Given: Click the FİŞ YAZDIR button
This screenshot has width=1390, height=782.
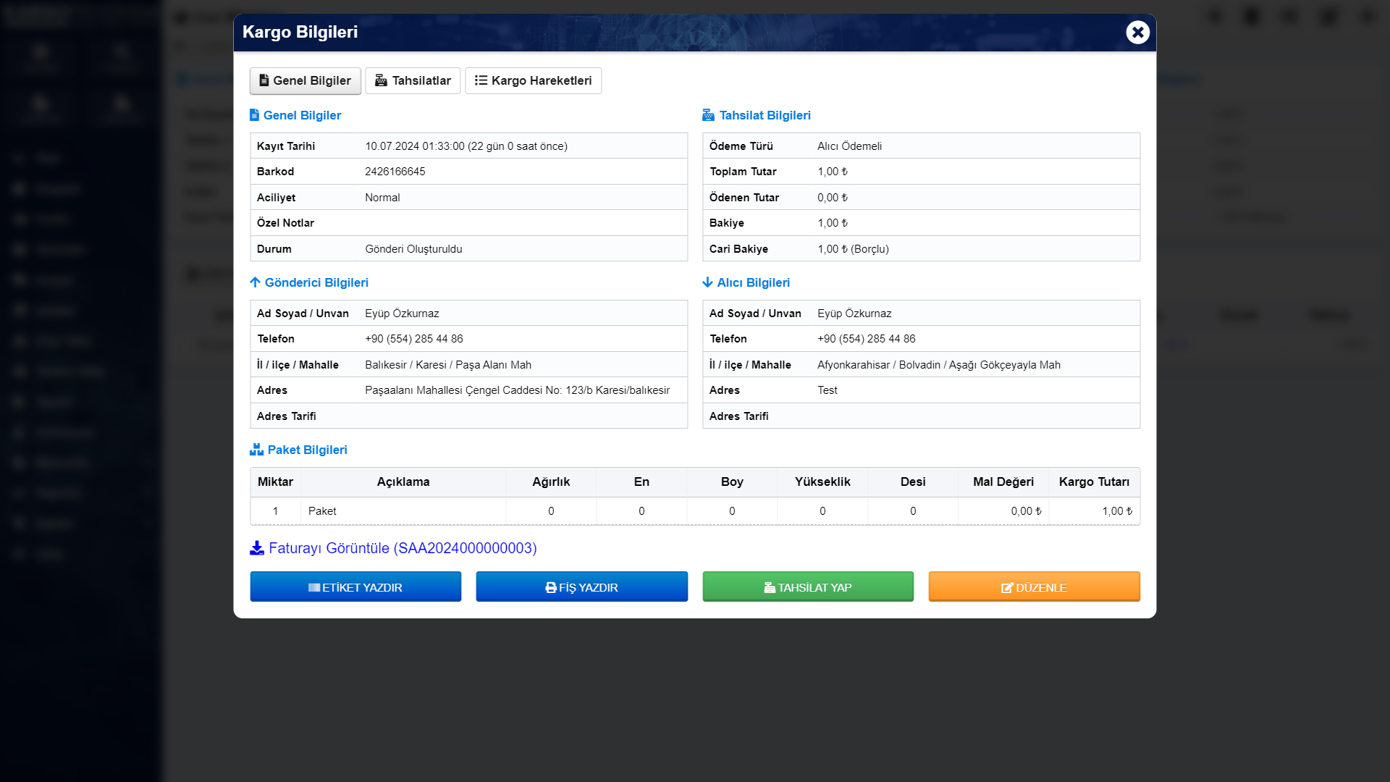Looking at the screenshot, I should 581,586.
